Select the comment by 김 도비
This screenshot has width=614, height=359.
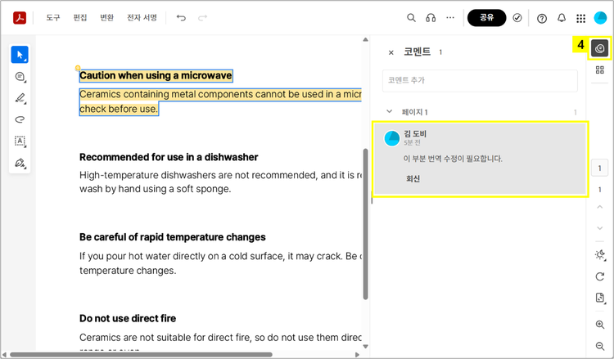pyautogui.click(x=480, y=159)
